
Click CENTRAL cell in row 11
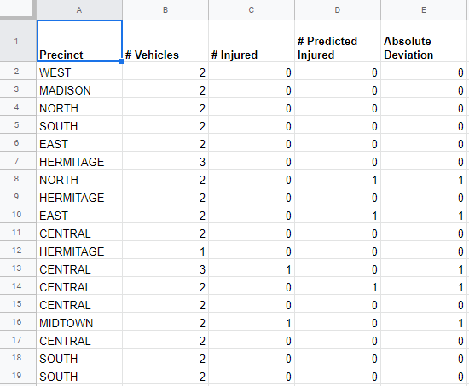click(79, 233)
